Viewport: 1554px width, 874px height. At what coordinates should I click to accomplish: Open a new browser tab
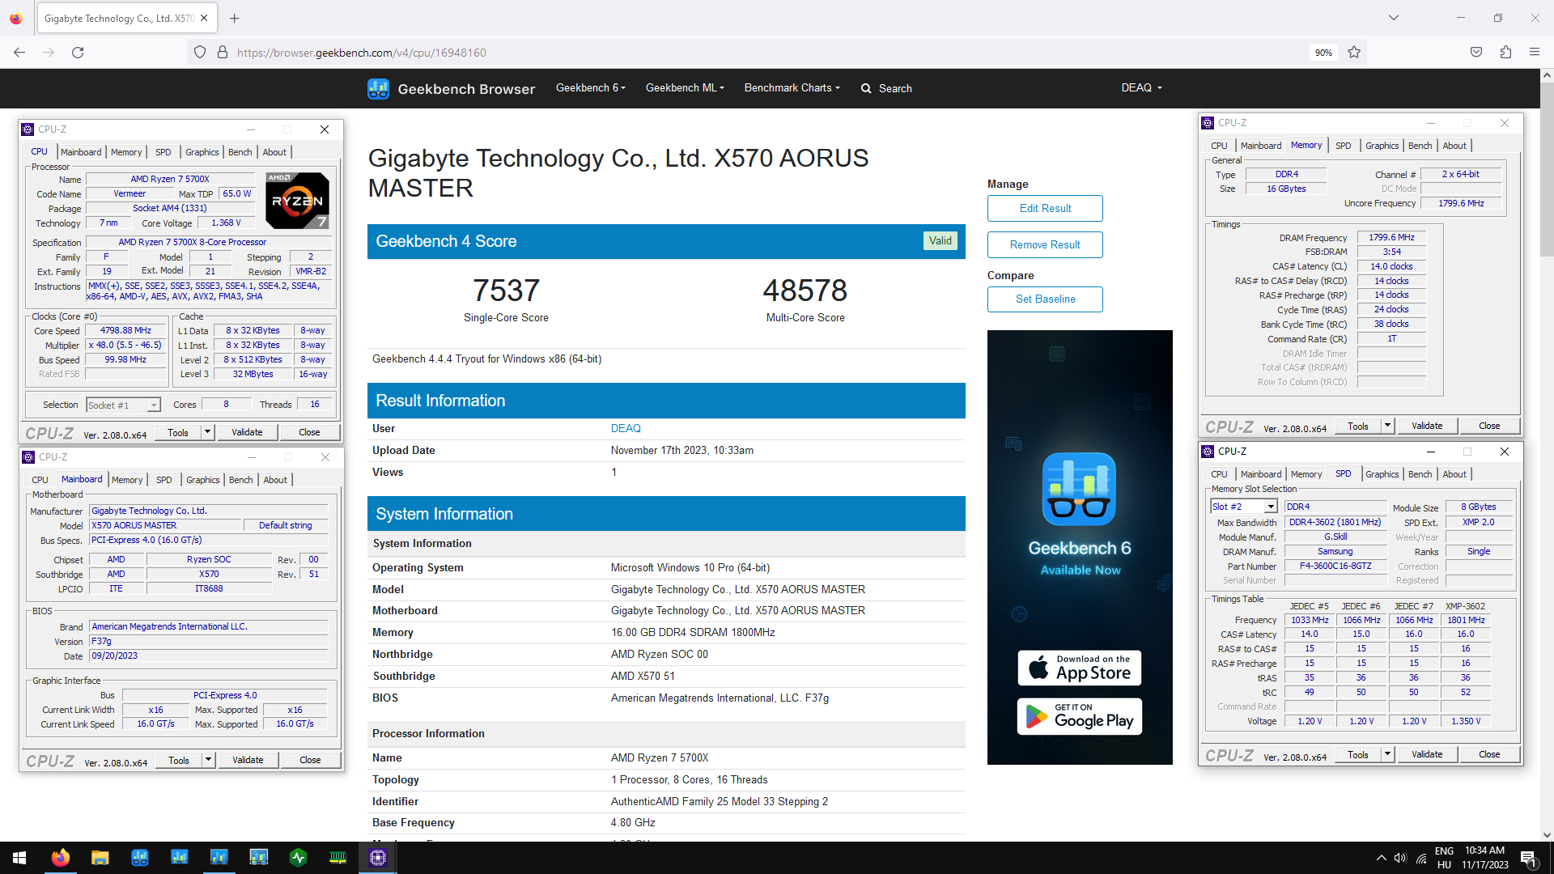[235, 18]
